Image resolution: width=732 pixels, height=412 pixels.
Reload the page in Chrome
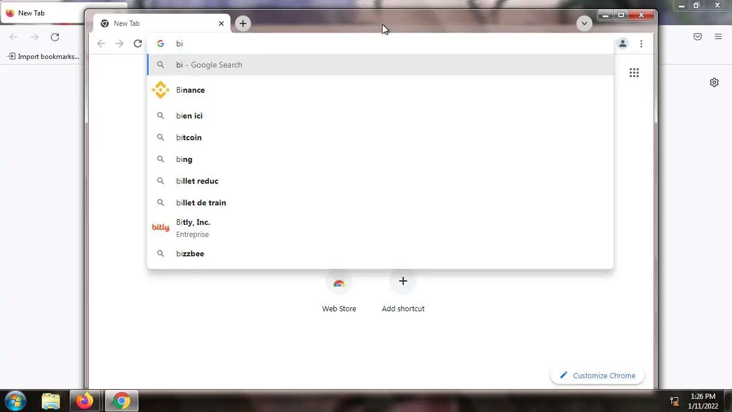(x=138, y=43)
